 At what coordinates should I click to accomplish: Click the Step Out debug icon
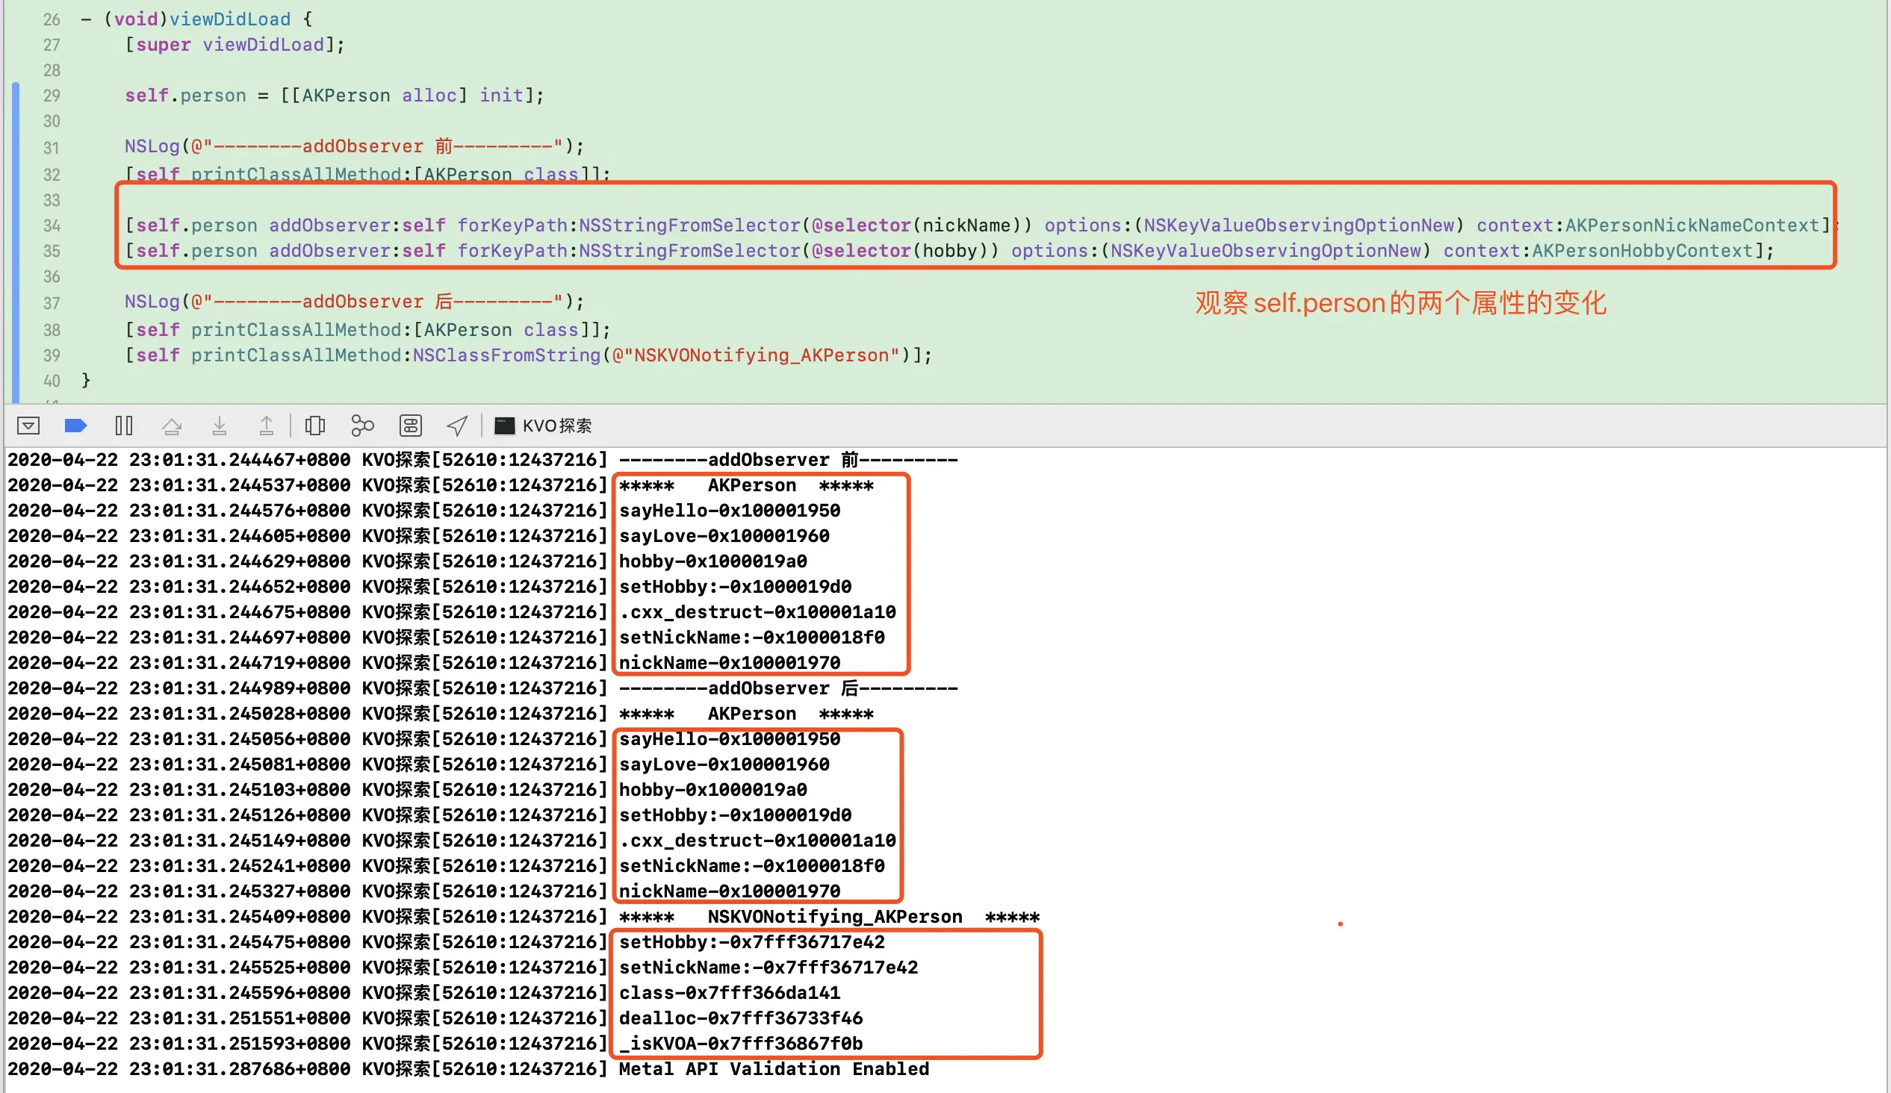pyautogui.click(x=267, y=426)
